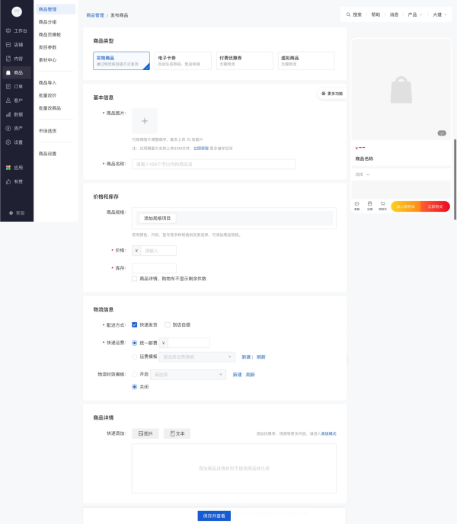The height and width of the screenshot is (524, 457).
Task: Open 订单 from the dark sidebar
Action: click(16, 86)
